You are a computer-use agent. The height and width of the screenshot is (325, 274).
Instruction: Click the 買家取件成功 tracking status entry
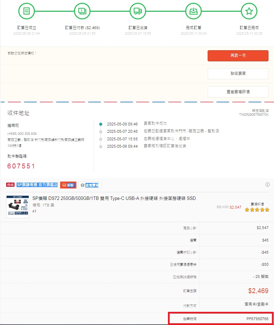tap(155, 124)
